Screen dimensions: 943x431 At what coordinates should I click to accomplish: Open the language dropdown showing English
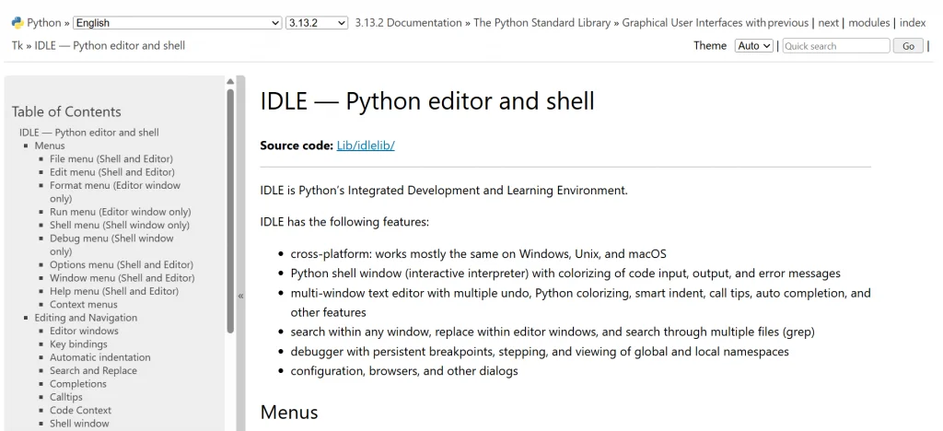(178, 23)
